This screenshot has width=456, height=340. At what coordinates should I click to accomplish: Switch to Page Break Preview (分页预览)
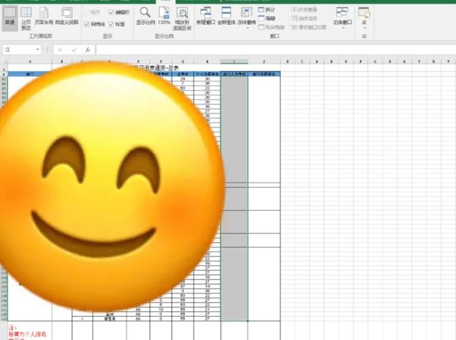[26, 18]
